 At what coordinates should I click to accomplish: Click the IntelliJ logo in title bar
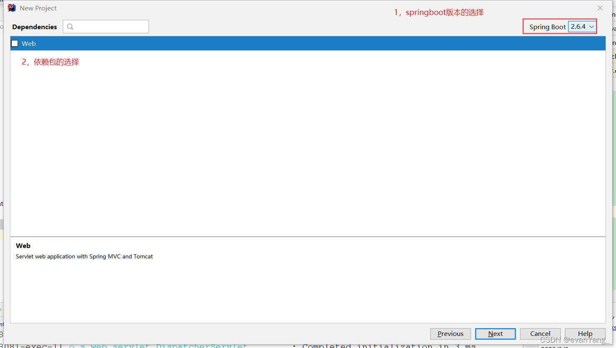click(x=12, y=8)
